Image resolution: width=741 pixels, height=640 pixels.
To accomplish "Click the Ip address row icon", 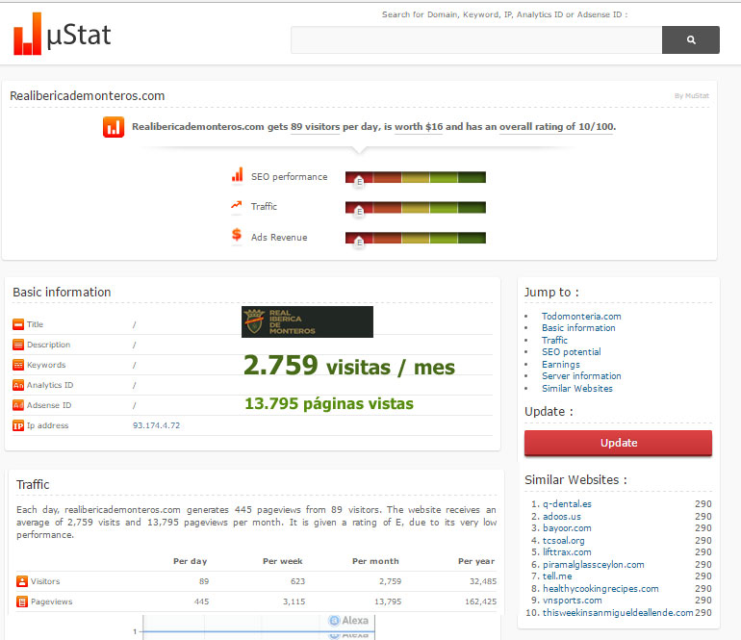I will (18, 425).
